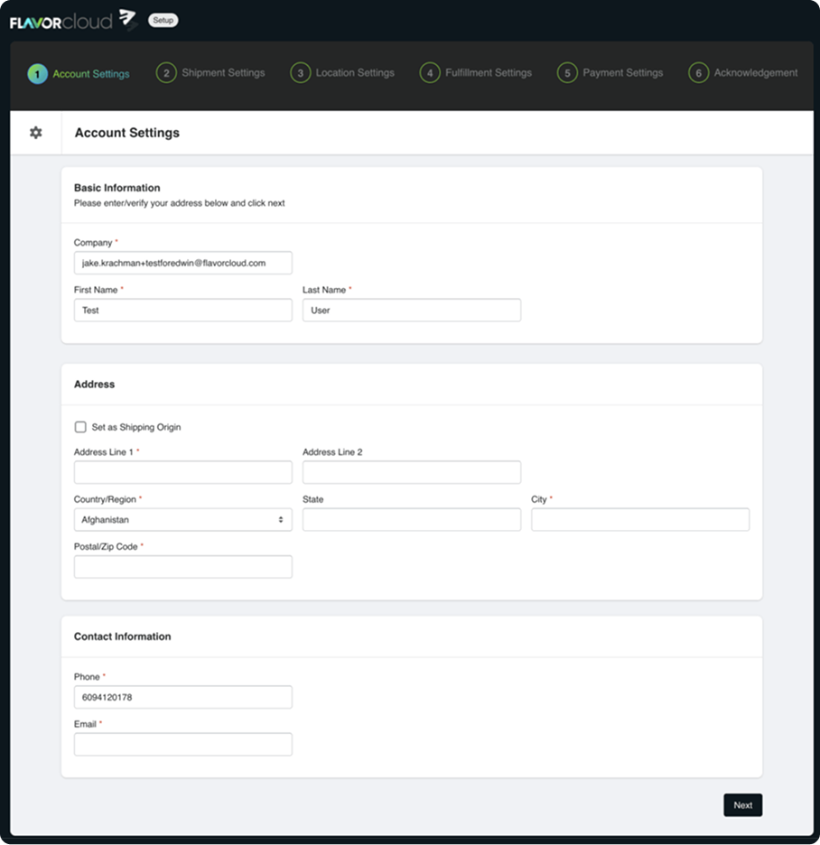The width and height of the screenshot is (820, 845).
Task: Go to Shipment Settings step
Action: point(223,73)
